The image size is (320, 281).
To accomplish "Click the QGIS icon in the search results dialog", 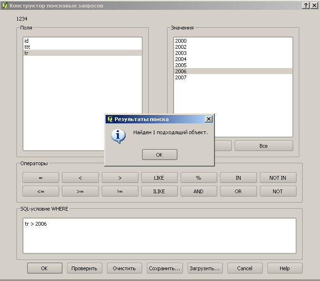I will tap(110, 119).
